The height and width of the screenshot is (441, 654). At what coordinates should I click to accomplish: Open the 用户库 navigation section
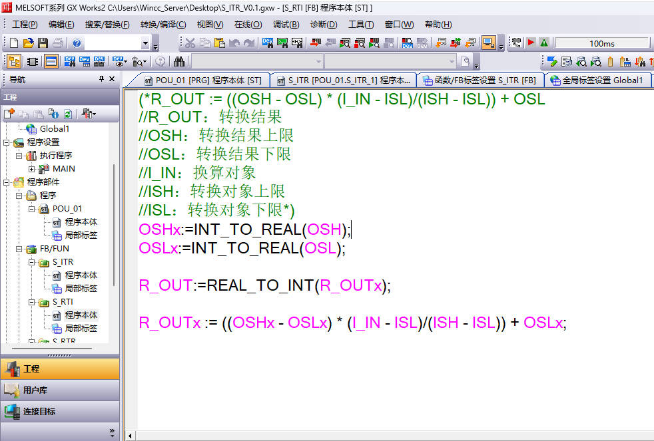coord(35,390)
